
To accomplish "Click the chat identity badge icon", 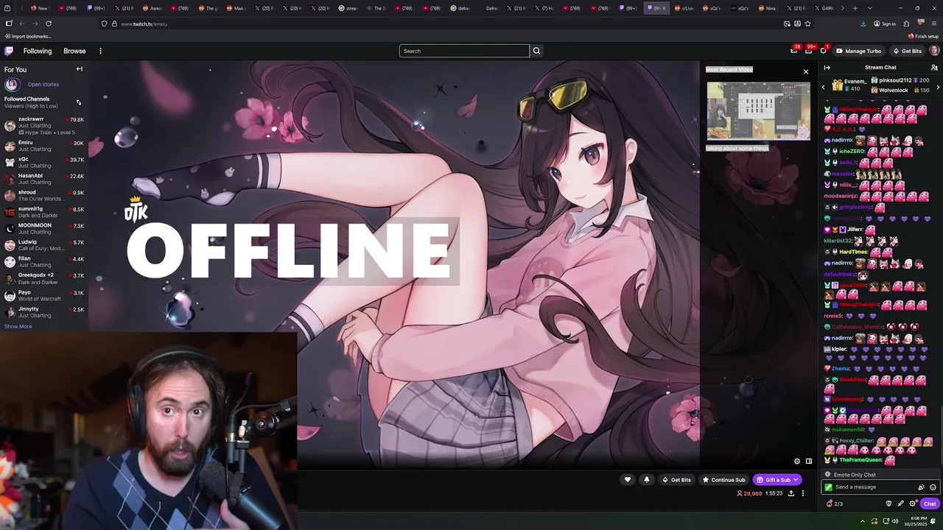I will coord(829,487).
